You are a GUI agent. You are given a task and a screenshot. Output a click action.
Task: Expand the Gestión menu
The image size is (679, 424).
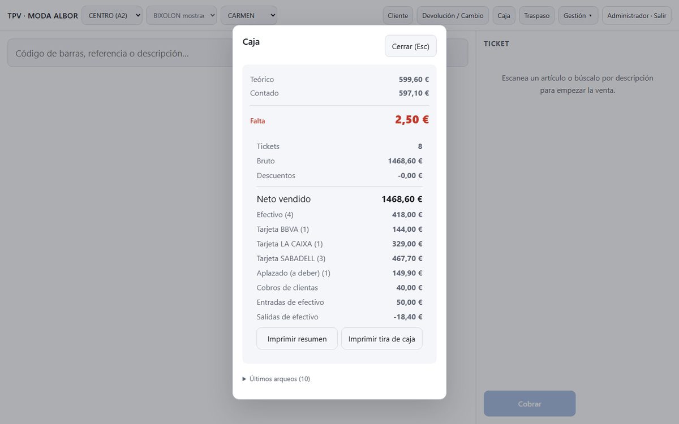click(578, 15)
